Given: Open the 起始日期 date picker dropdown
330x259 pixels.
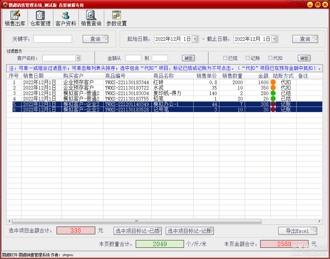Looking at the screenshot, I should tap(195, 39).
